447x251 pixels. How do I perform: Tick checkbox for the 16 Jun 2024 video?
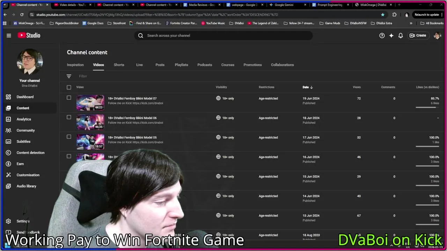[69, 157]
